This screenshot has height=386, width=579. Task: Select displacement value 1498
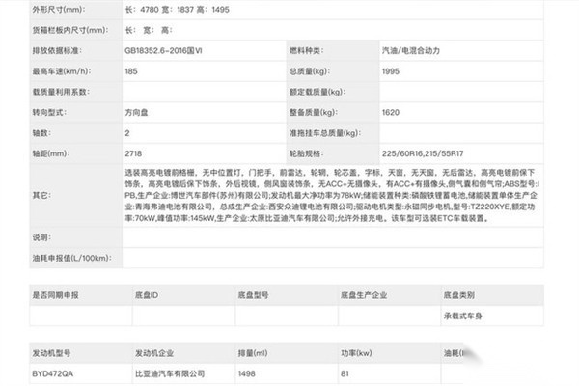tap(247, 373)
